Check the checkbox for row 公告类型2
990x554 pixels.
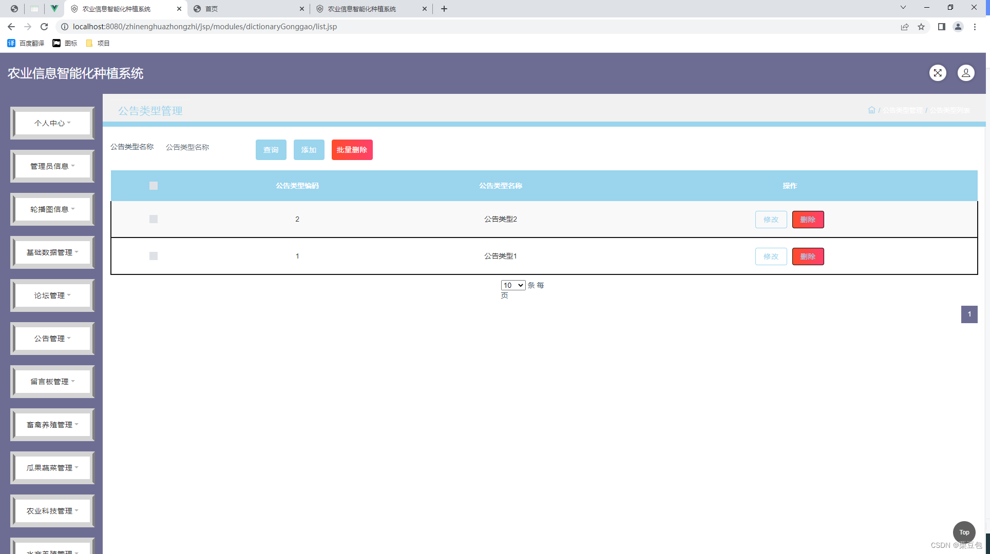tap(154, 219)
